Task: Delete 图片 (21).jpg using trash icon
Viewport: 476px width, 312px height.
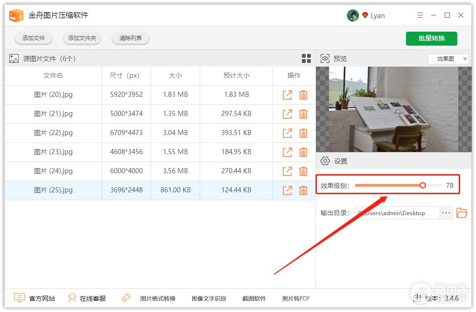Action: coord(303,114)
